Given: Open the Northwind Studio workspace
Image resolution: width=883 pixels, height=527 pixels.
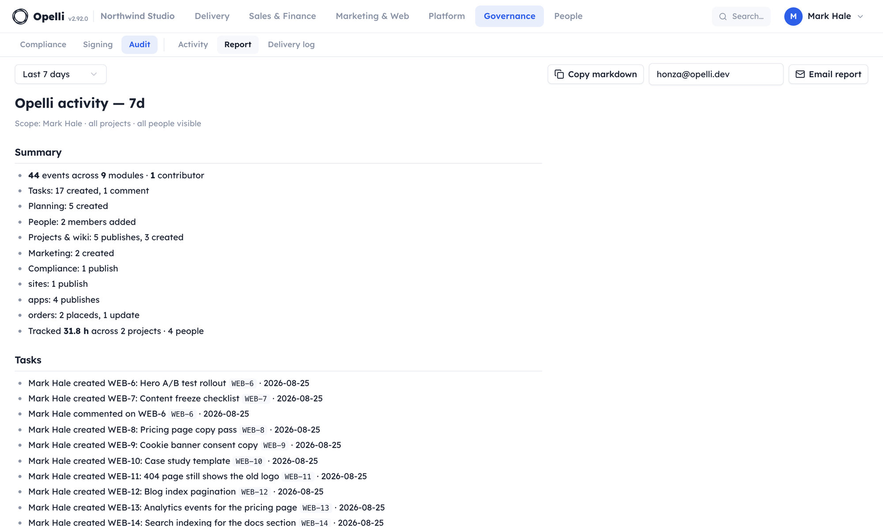Looking at the screenshot, I should tap(137, 16).
